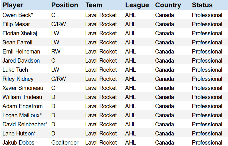Screen dimensions: 228x146
Task: Click Jakub Dobes' Goaltender position cell
Action: (65, 143)
